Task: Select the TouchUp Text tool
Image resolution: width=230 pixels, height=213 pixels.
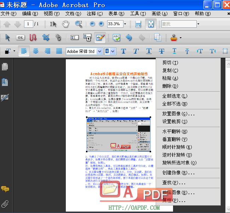Action: [75, 38]
